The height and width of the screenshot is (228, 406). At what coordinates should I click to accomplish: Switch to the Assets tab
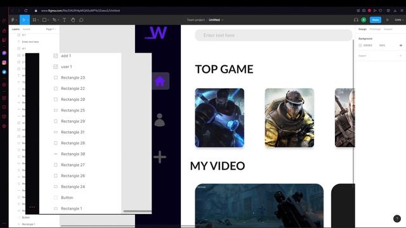(x=27, y=29)
